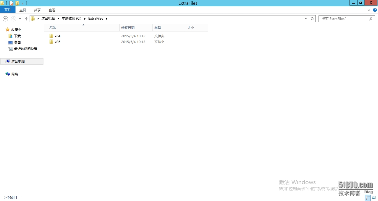Expand the arrow after ExtraFiles in path
Image resolution: width=378 pixels, height=201 pixels.
(107, 18)
